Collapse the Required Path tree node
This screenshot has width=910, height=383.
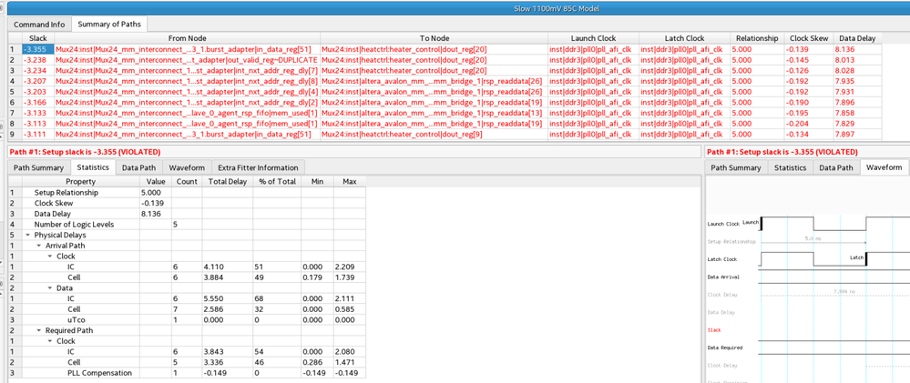click(x=39, y=330)
